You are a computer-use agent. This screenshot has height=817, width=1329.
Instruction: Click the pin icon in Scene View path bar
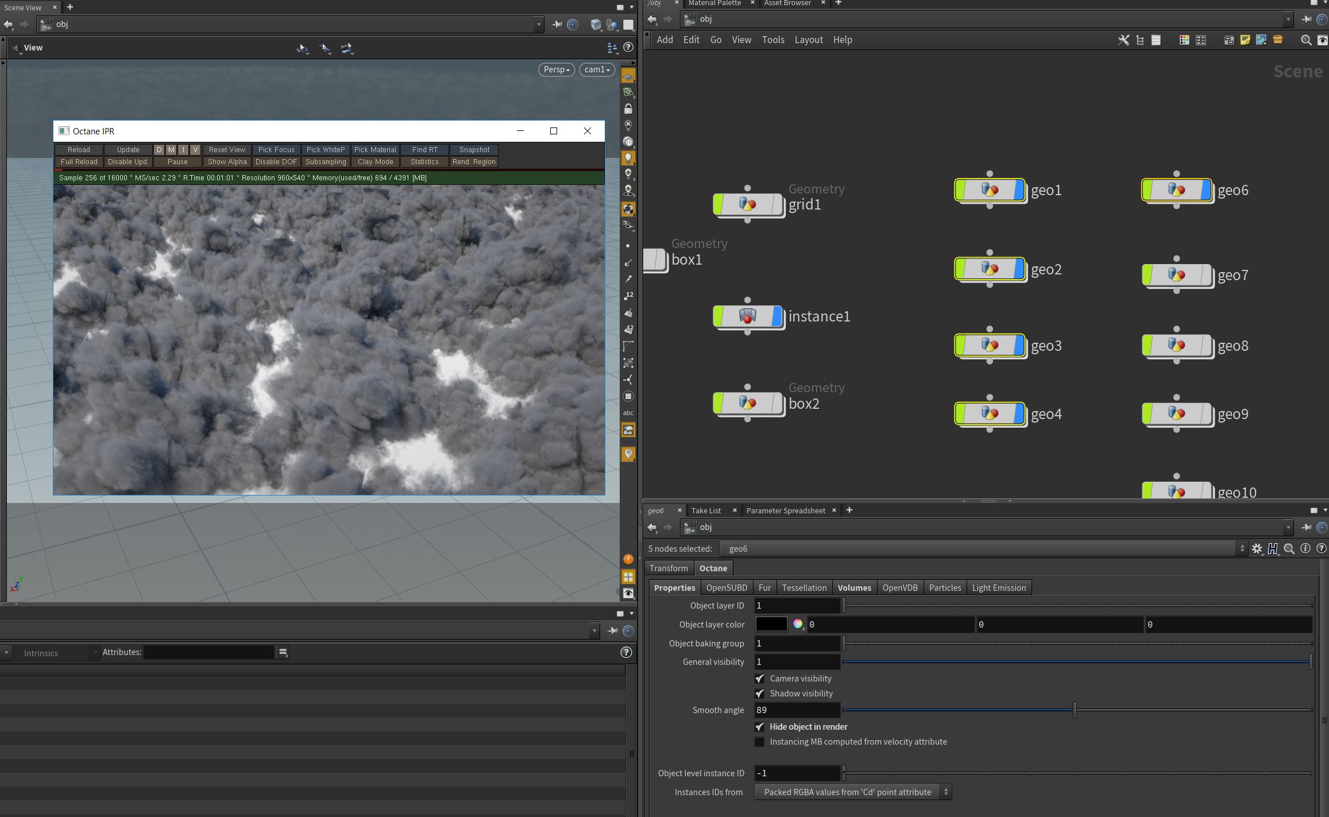click(x=557, y=24)
